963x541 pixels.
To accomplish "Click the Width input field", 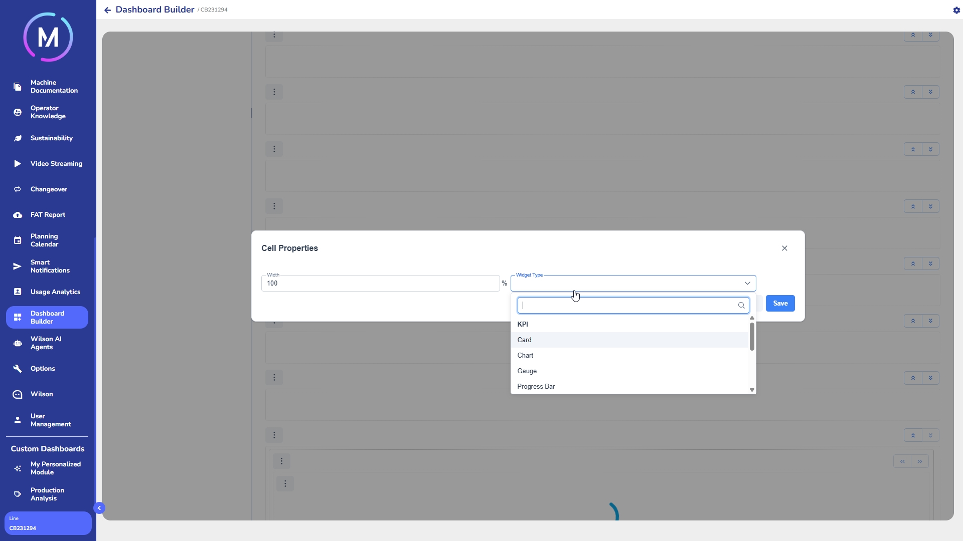I will pyautogui.click(x=380, y=284).
